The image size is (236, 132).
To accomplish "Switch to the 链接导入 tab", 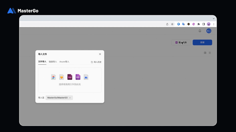I will tap(53, 62).
